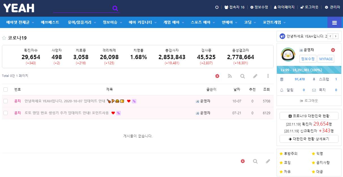Image resolution: width=343 pixels, height=177 pixels.
Task: Open 대한민국 현황 상세보기 button
Action: (309, 139)
